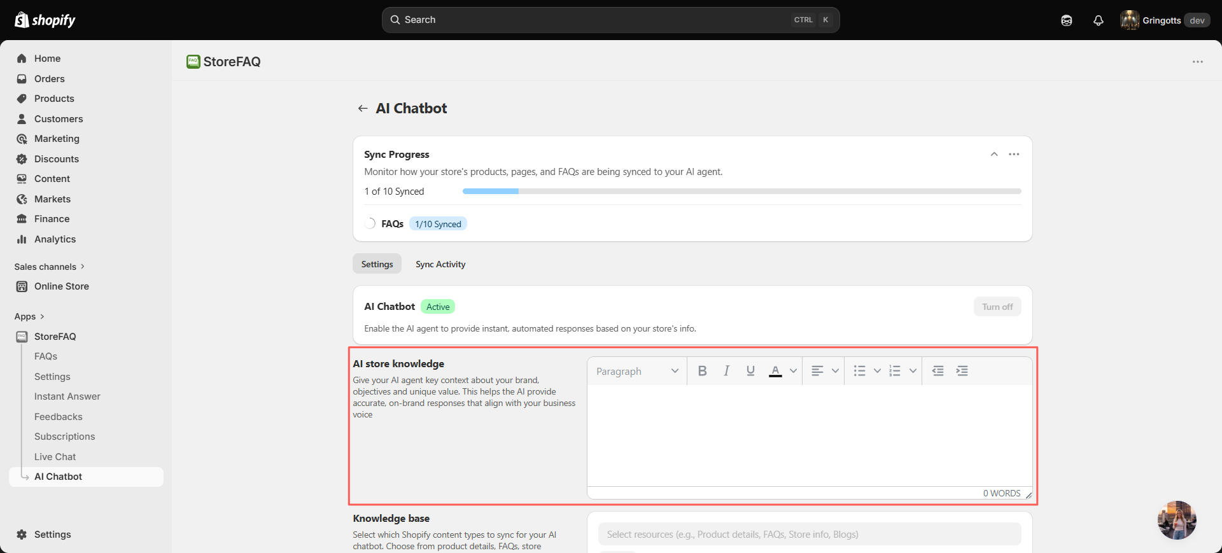Click the editor resize handle
1222x553 pixels.
tap(1029, 495)
